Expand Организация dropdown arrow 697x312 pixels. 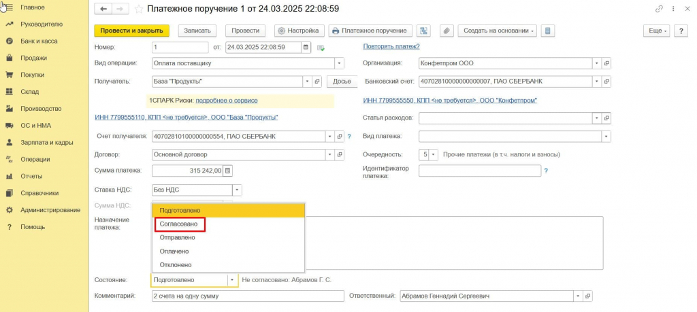597,63
